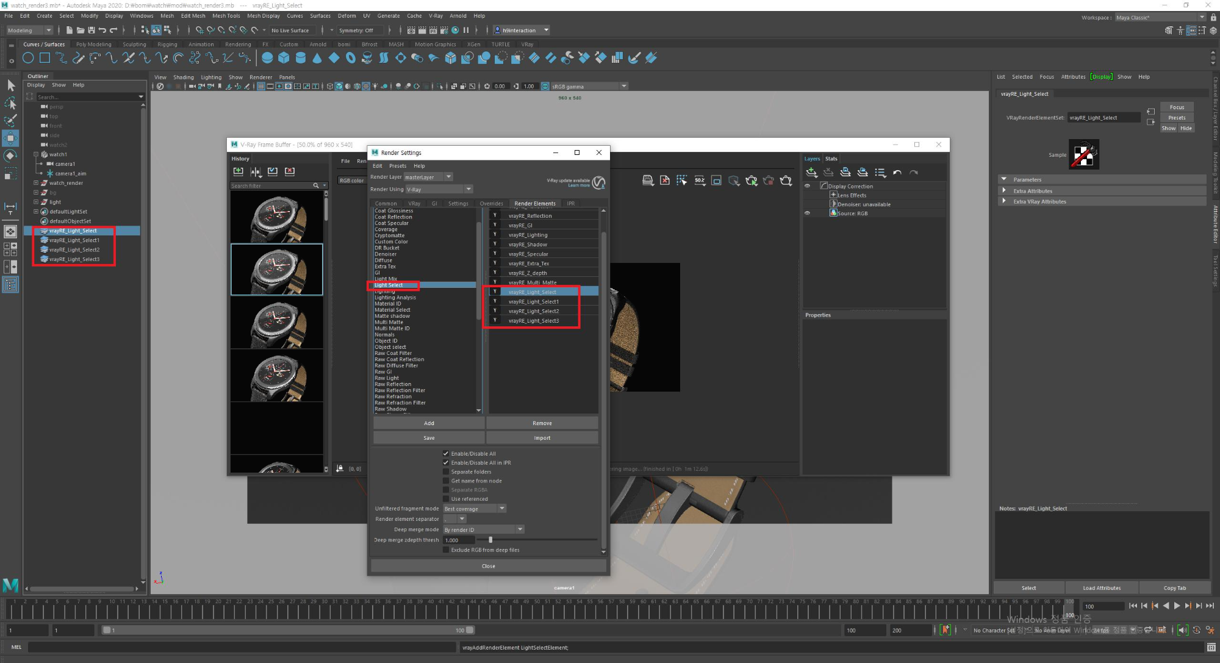1220x663 pixels.
Task: Click the VFB render teapot icon
Action: (x=786, y=181)
